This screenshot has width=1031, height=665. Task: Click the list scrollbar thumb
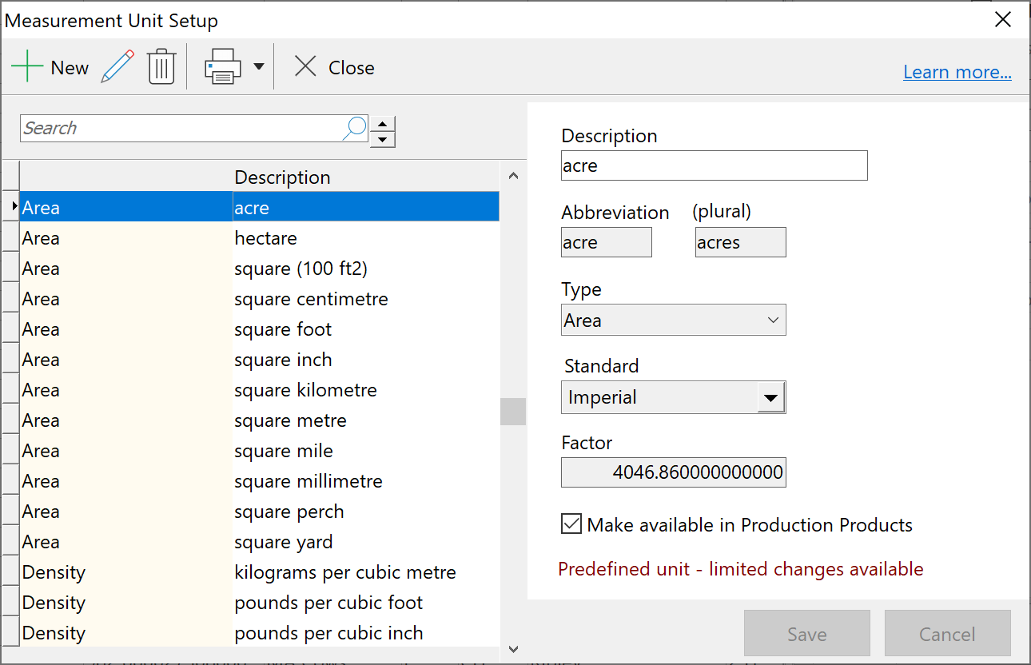pos(513,412)
